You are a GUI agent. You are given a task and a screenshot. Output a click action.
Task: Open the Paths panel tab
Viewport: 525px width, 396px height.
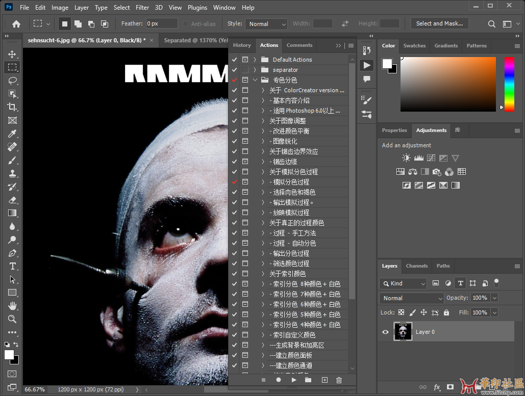click(x=443, y=266)
